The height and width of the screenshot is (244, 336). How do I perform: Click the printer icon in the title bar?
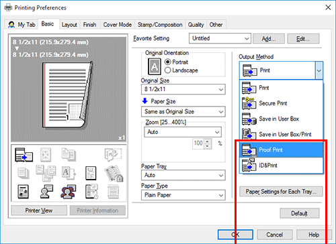8,7
